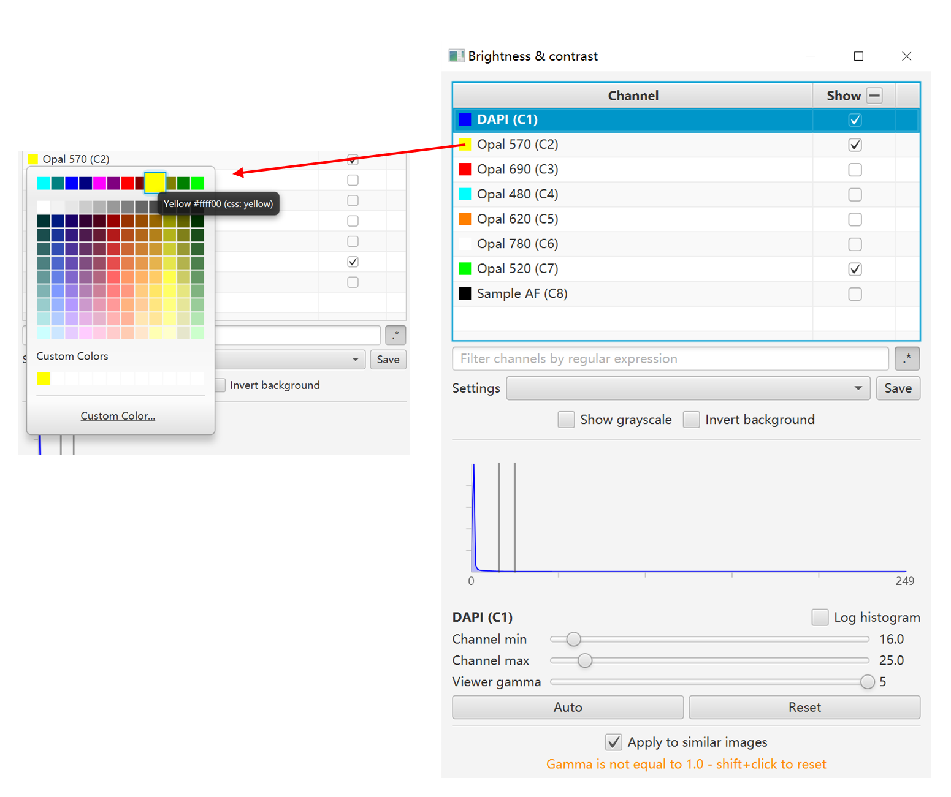This screenshot has width=951, height=797.
Task: Click the orange Opal 620 (C5) color icon
Action: tap(465, 219)
